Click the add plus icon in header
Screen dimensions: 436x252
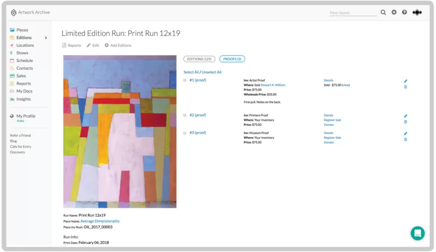pyautogui.click(x=394, y=12)
